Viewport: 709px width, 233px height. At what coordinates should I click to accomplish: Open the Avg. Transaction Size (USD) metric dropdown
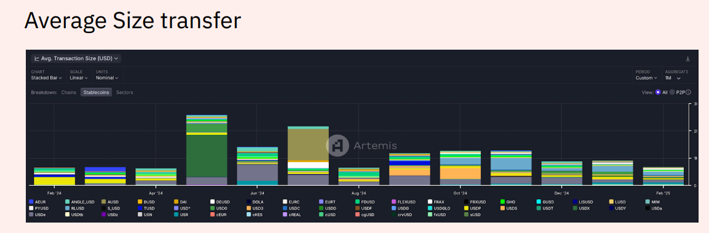[76, 59]
